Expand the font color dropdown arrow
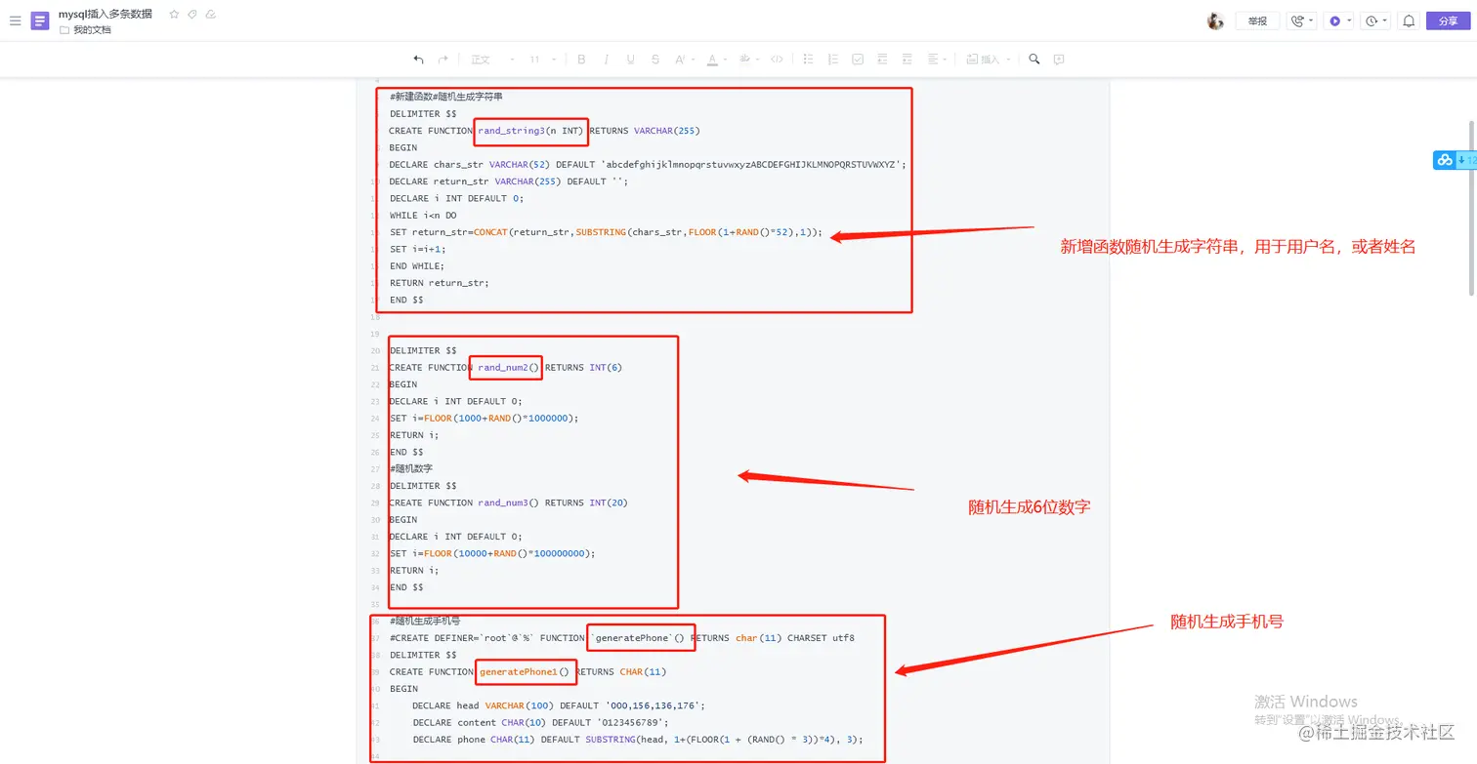Screen dimensions: 1477x764 pyautogui.click(x=726, y=60)
